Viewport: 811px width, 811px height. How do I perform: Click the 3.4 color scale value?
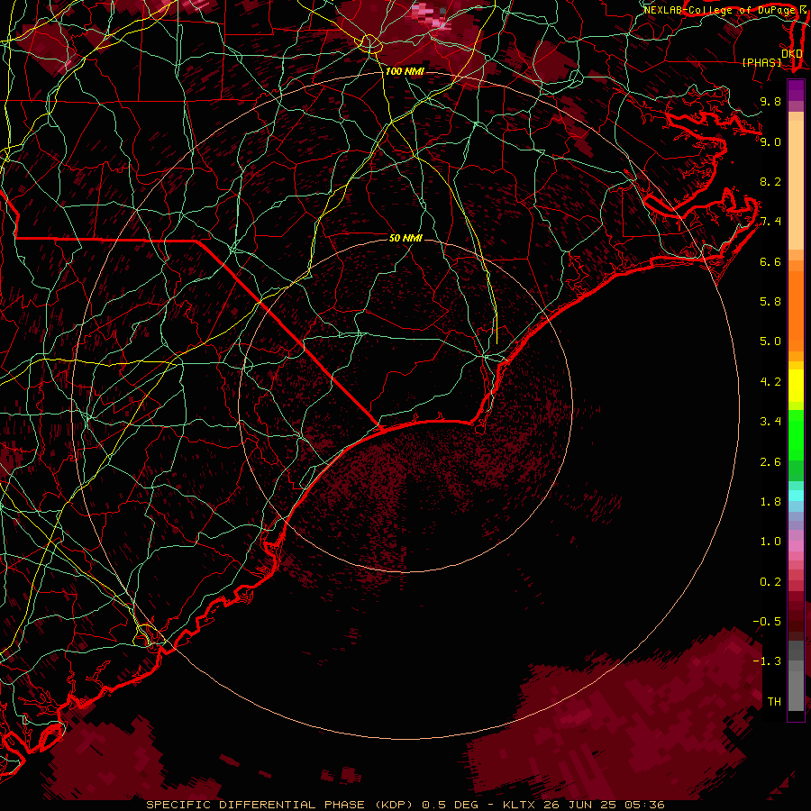tap(770, 422)
